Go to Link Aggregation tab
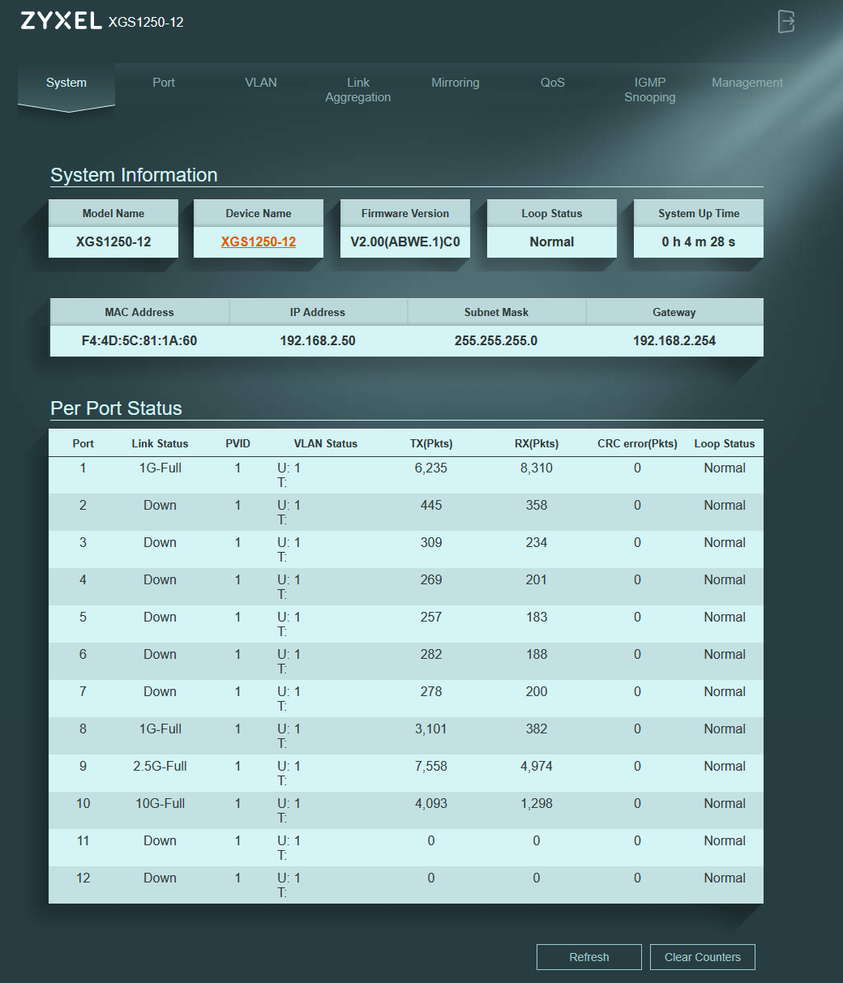Screen dimensions: 843x983 tap(358, 90)
